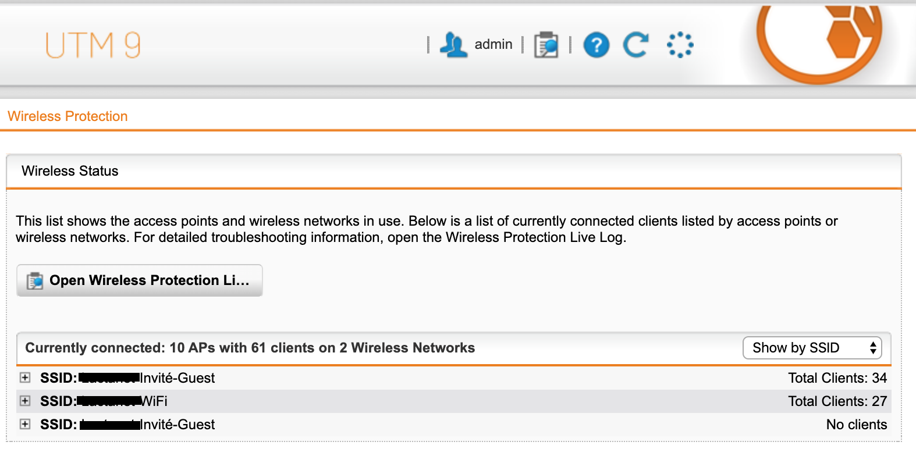Open the Show by SSID dropdown
The height and width of the screenshot is (456, 916).
click(812, 348)
